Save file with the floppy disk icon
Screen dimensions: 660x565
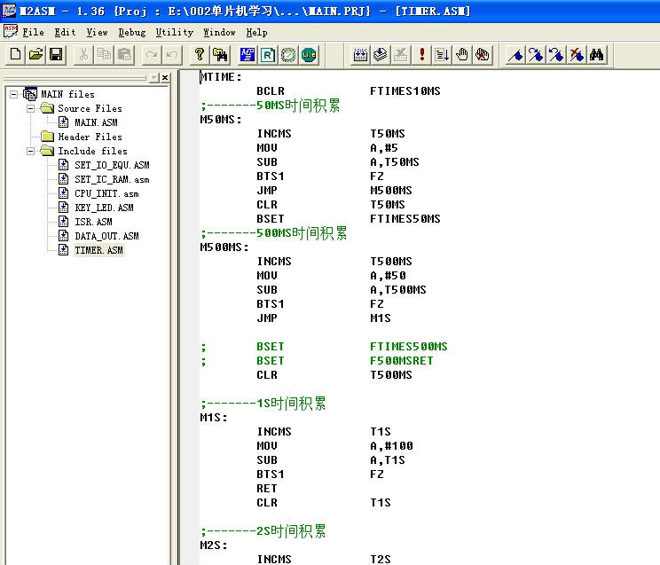click(x=56, y=55)
